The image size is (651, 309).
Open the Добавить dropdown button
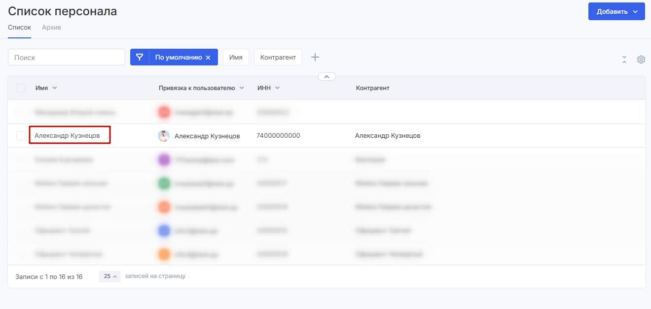pos(616,12)
